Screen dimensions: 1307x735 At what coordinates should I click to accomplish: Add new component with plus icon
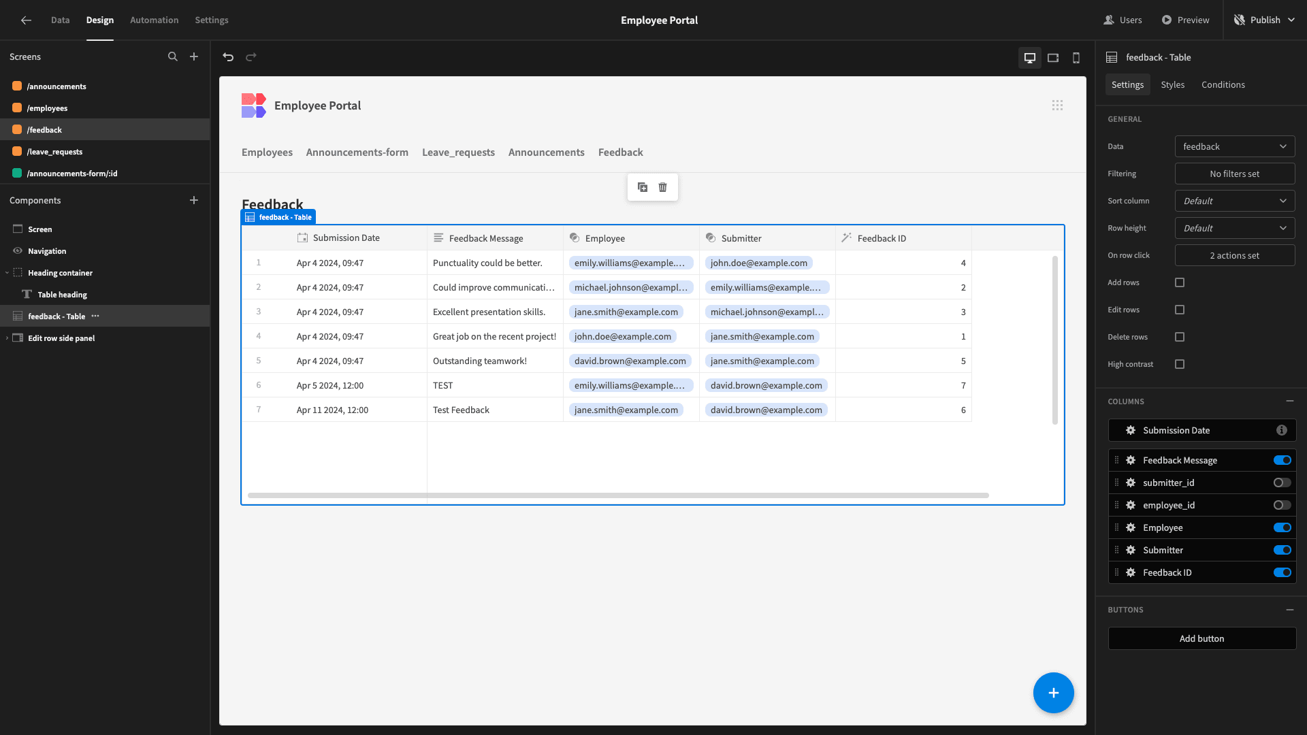point(194,200)
